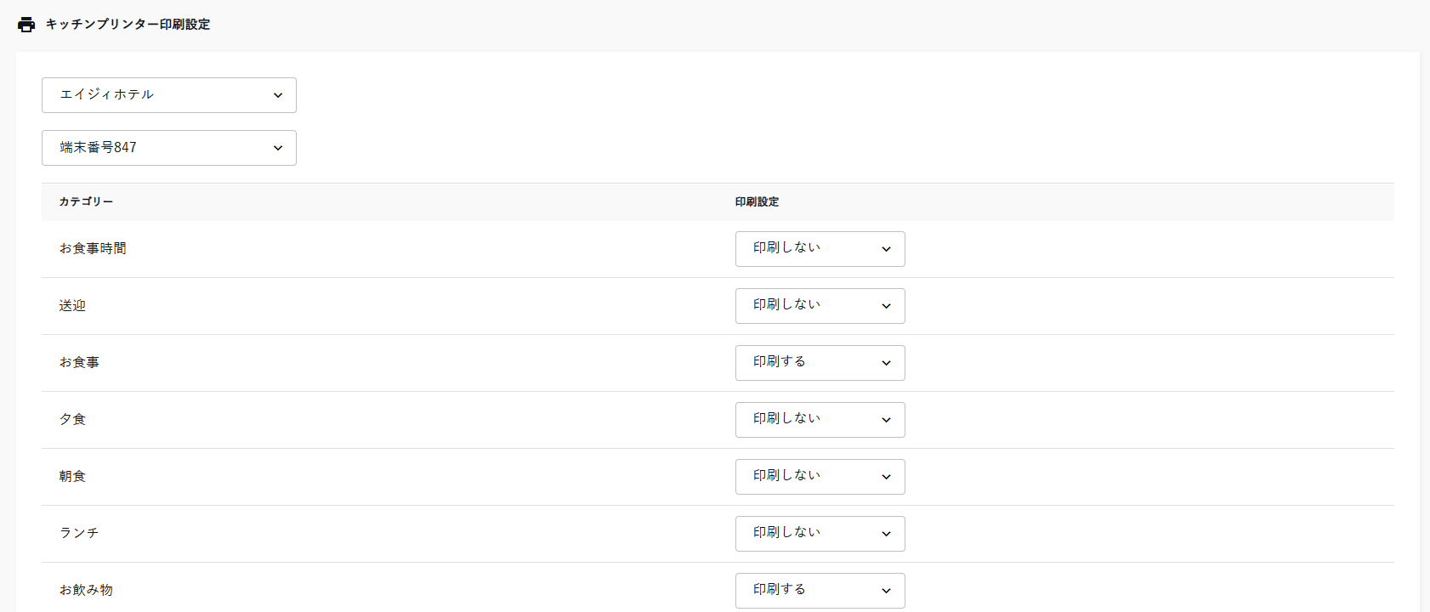Expand the お食事 print setting dropdown

click(820, 363)
